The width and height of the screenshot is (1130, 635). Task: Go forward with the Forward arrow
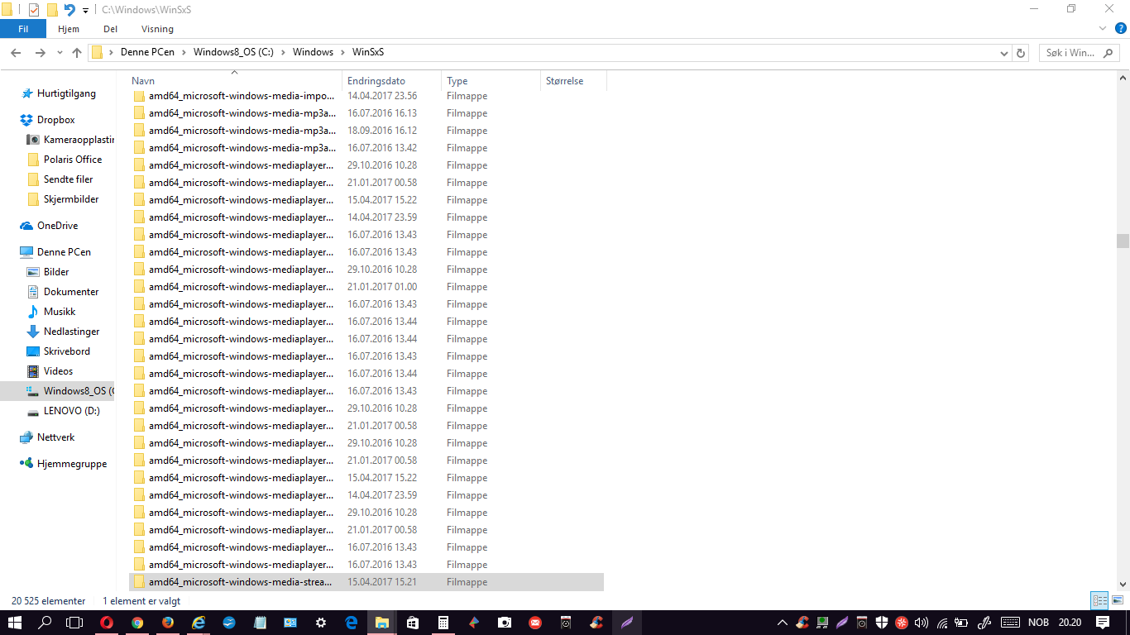40,52
